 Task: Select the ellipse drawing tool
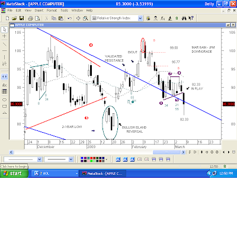click(5, 100)
